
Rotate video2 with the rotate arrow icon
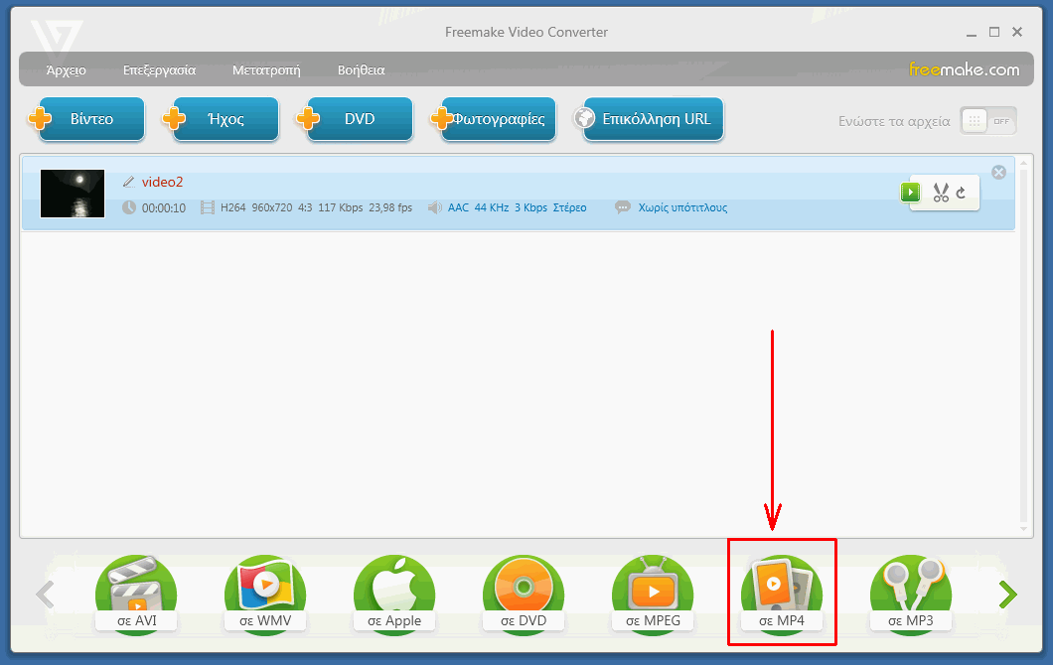pos(962,193)
